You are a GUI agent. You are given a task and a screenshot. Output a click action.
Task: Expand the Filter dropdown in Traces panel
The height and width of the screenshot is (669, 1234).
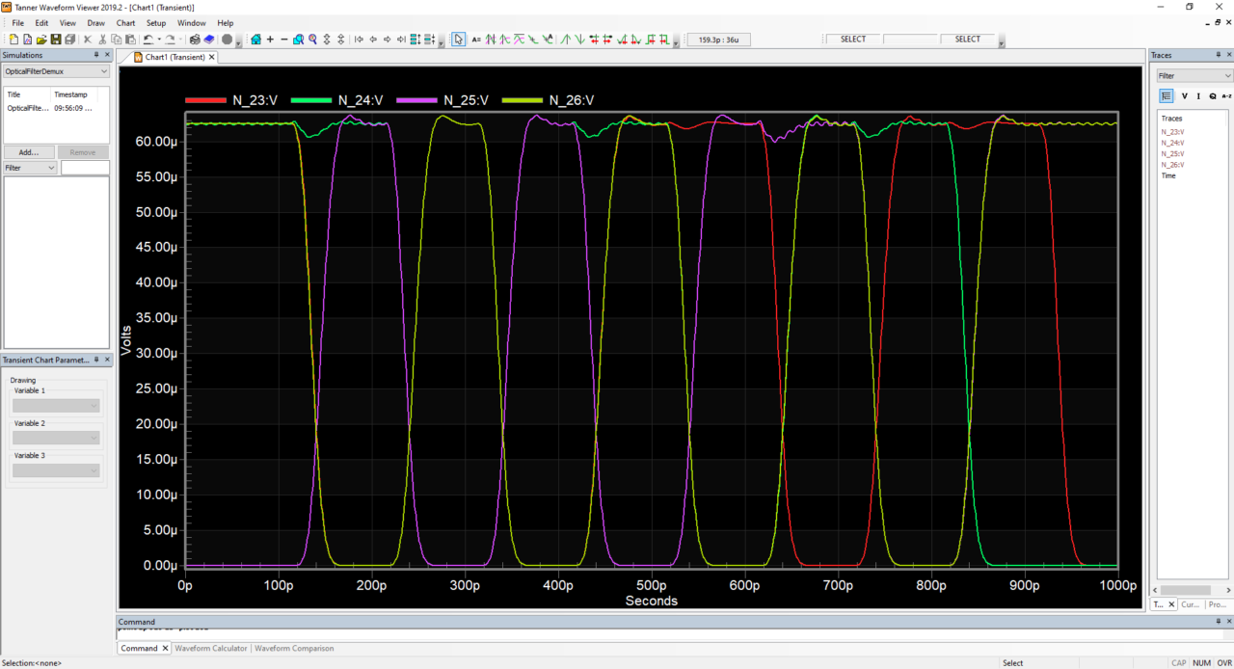pos(1194,75)
